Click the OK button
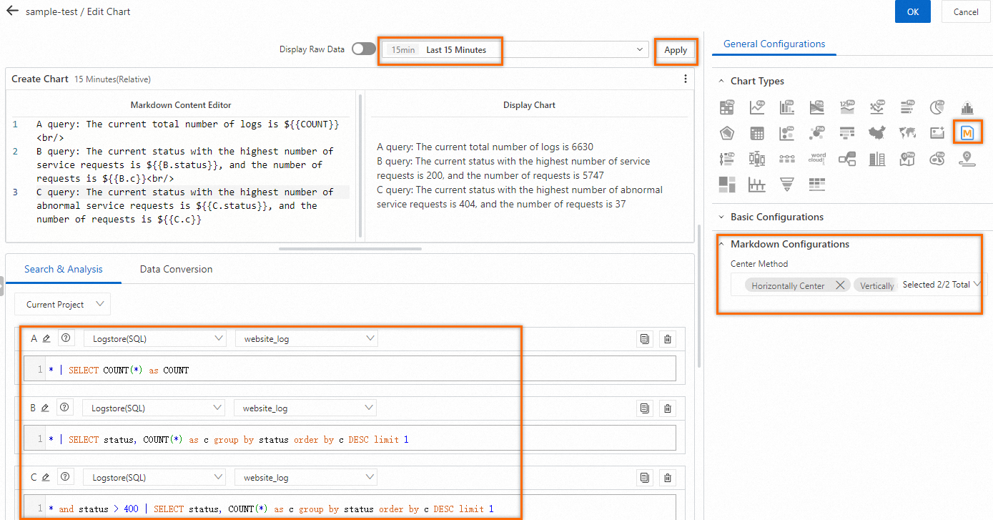 913,11
